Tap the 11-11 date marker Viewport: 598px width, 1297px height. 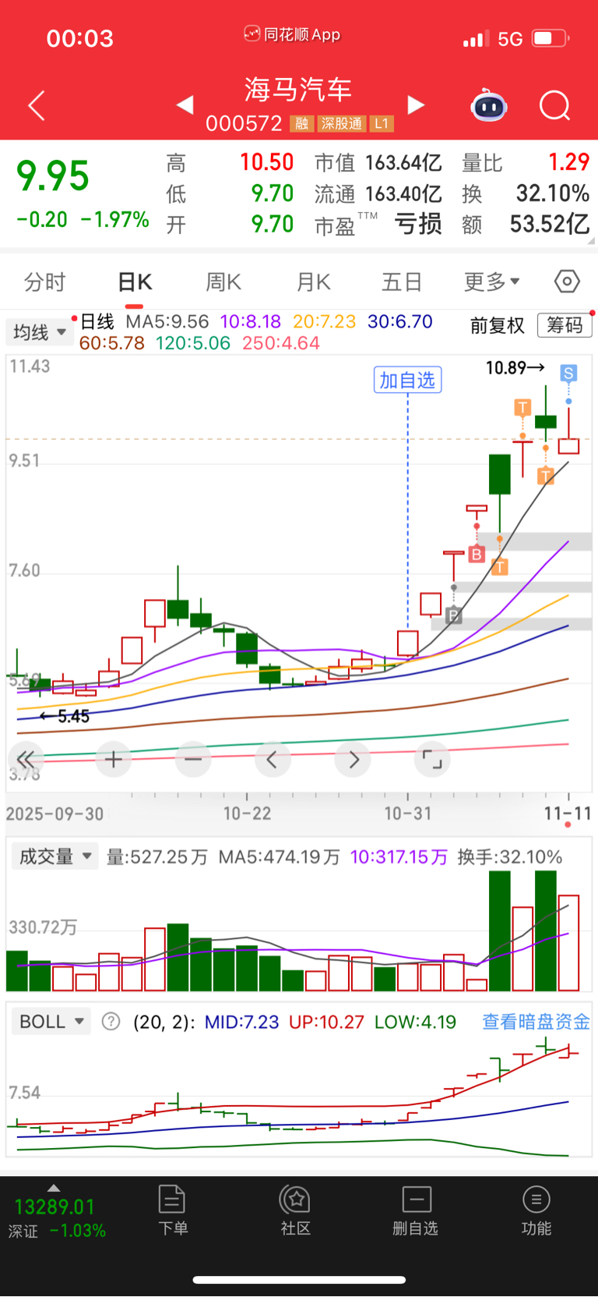click(x=568, y=813)
